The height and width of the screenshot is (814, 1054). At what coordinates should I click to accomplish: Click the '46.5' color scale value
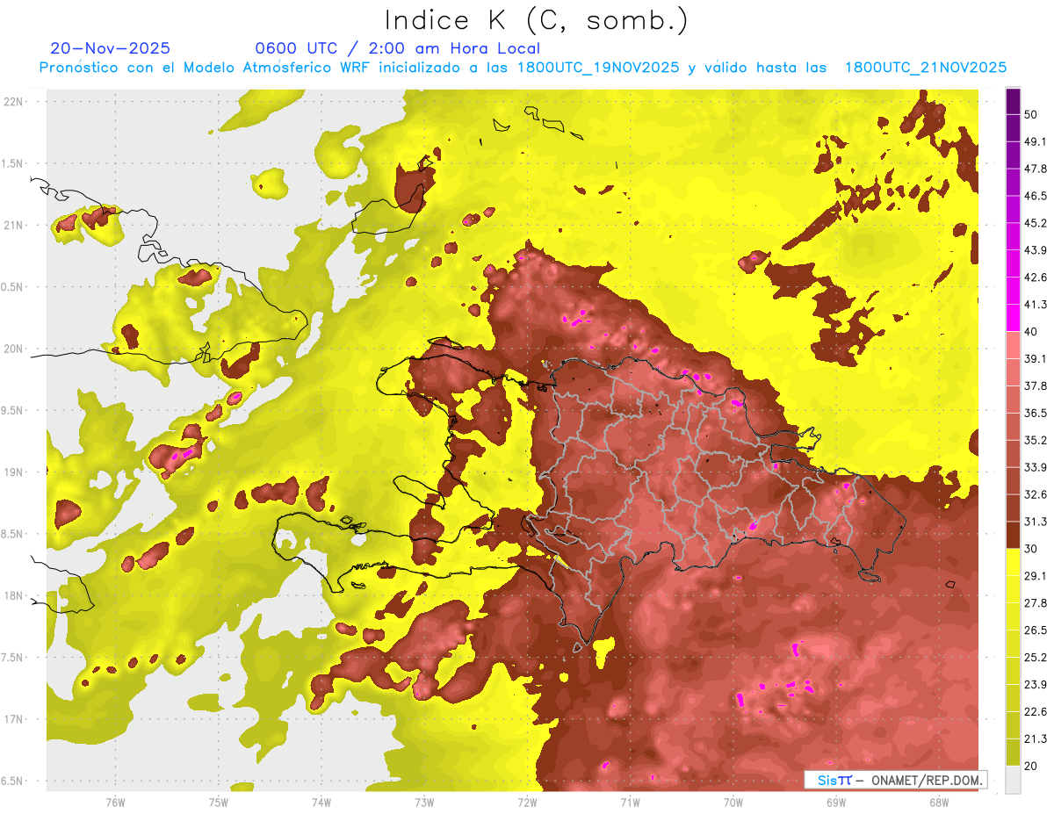click(1035, 196)
